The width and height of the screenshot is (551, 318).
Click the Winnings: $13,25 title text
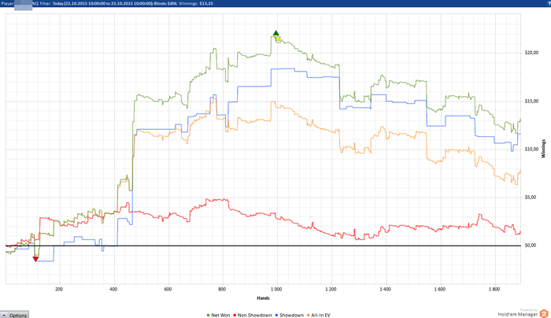pyautogui.click(x=196, y=3)
